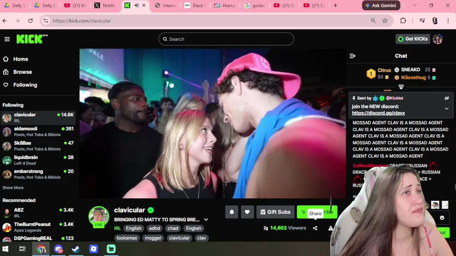Open TheBurntPeanut recommended channel
The image size is (456, 256).
[38, 227]
